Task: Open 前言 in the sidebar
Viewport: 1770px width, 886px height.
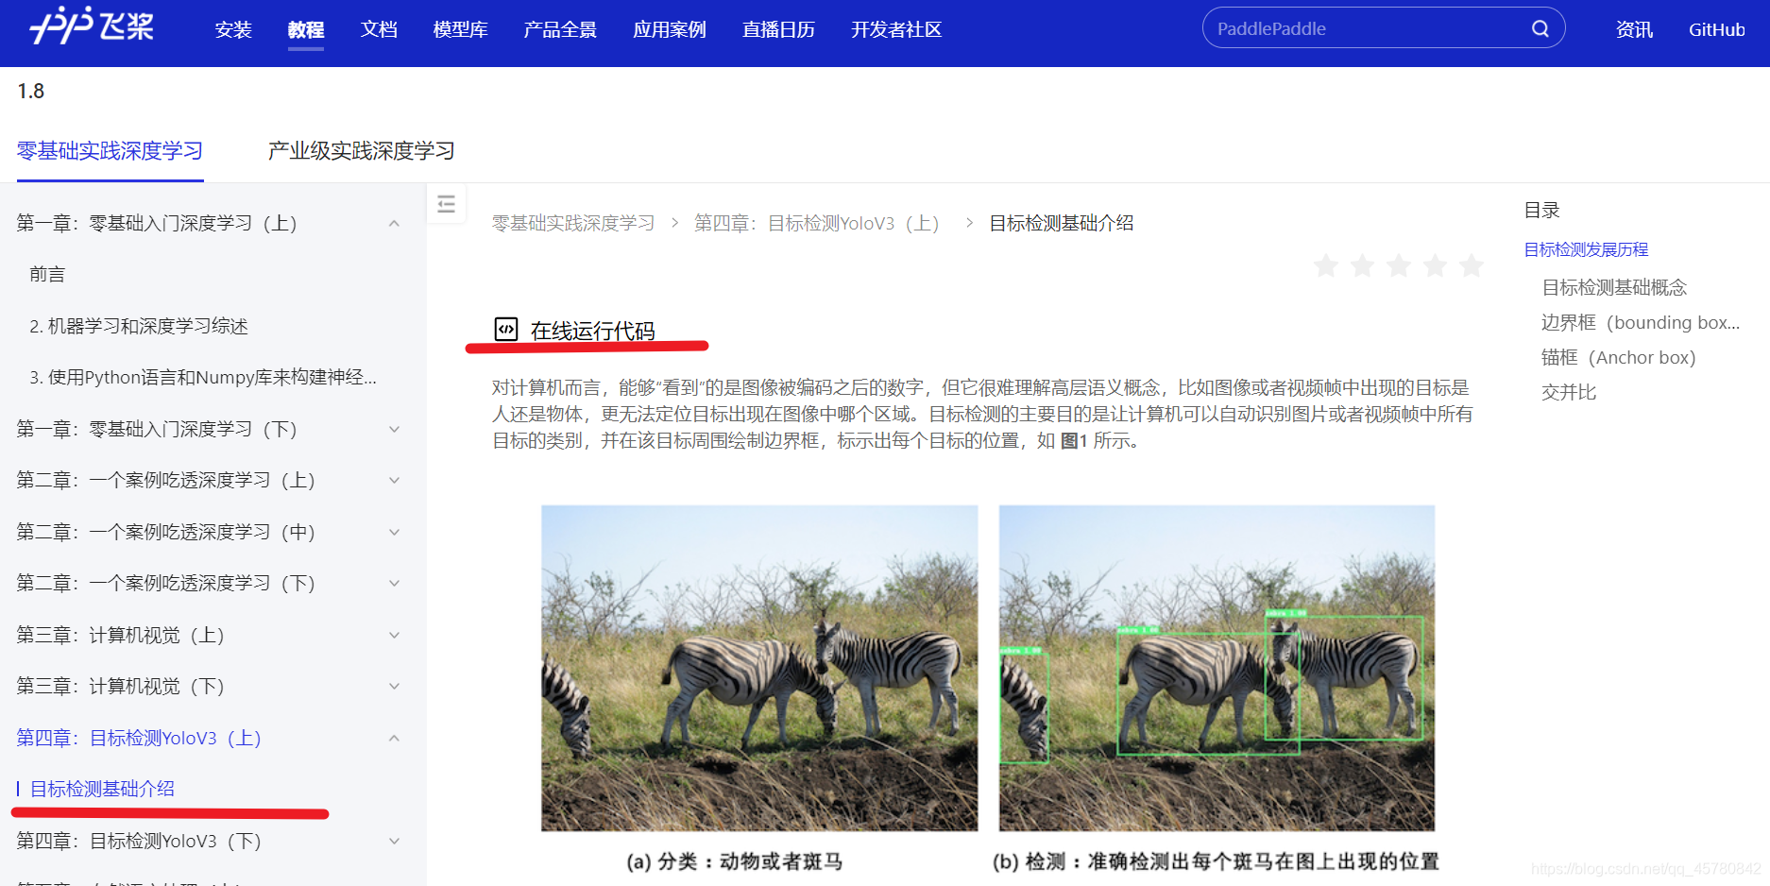Action: click(x=47, y=274)
